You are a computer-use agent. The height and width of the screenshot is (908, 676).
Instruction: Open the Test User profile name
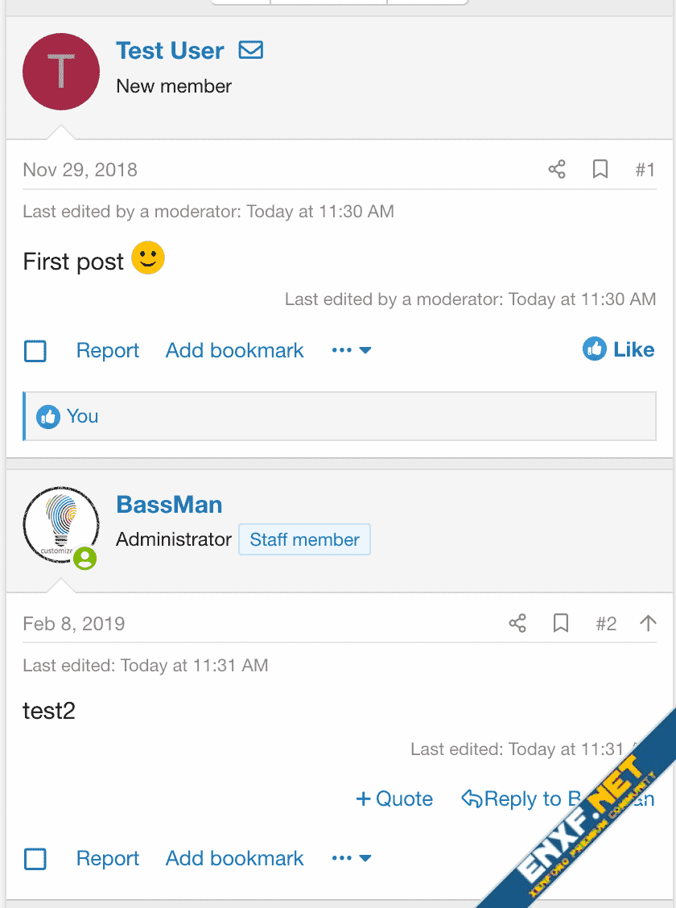tap(170, 51)
